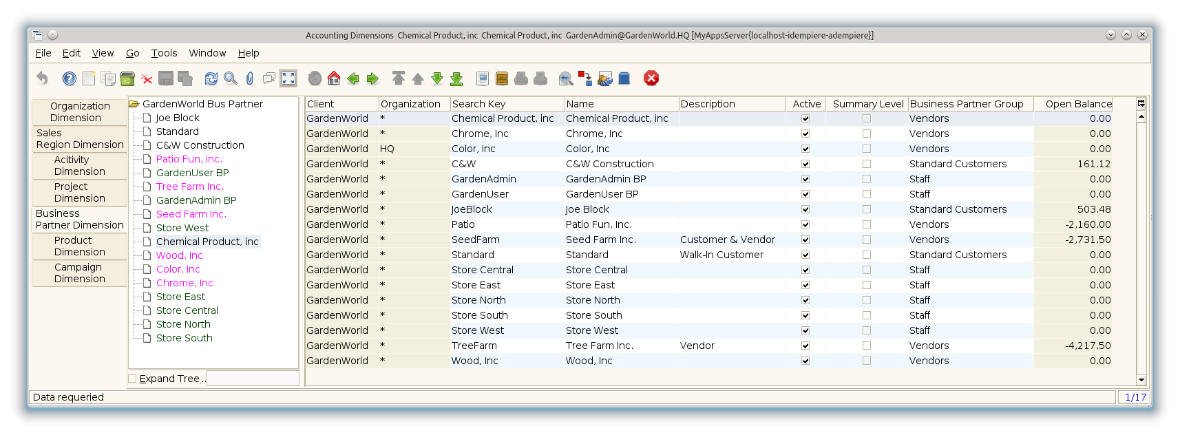Click the Help question mark toolbar icon

pos(70,78)
